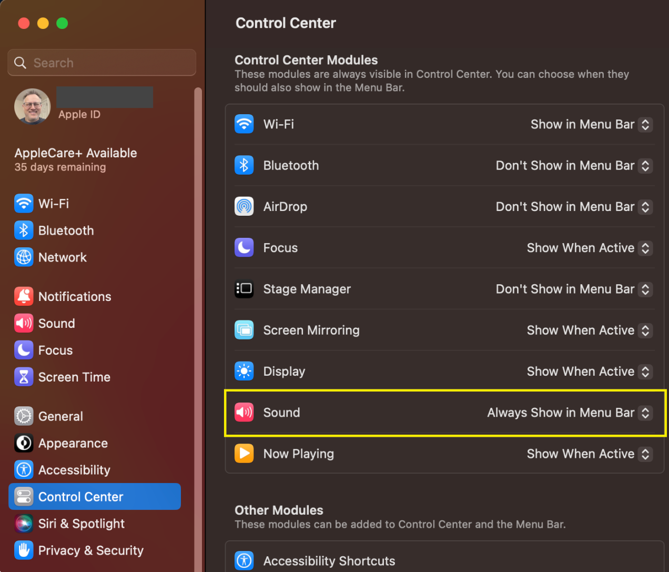Viewport: 669px width, 572px height.
Task: Click the Privacy & Security hand icon
Action: [x=24, y=550]
